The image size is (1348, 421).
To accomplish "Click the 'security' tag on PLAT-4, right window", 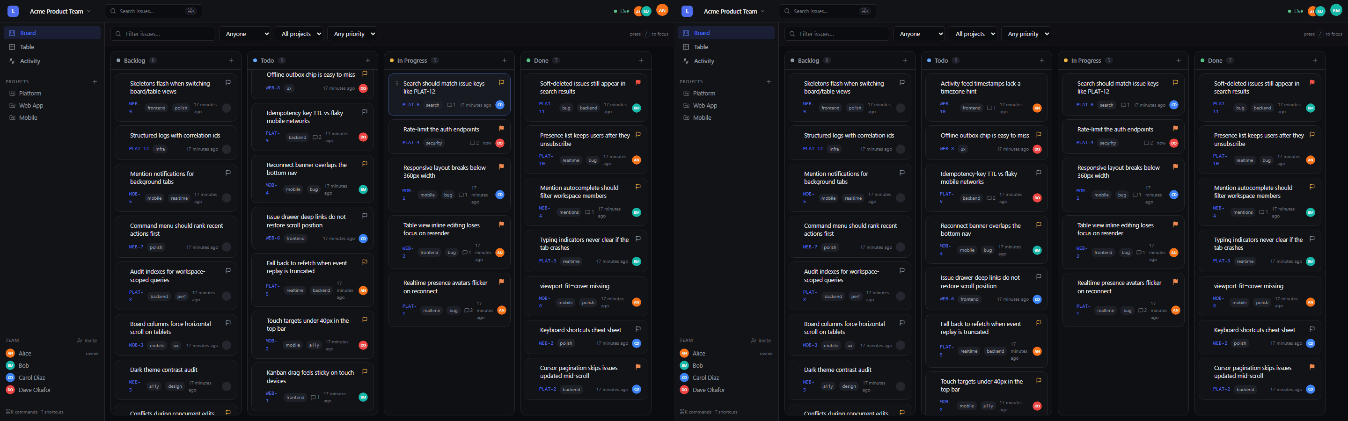I will pyautogui.click(x=1108, y=143).
